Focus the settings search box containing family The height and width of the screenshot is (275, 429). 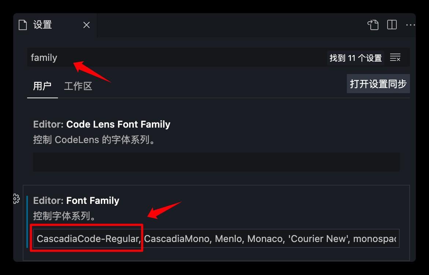(x=176, y=58)
